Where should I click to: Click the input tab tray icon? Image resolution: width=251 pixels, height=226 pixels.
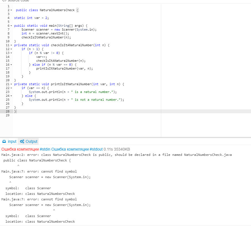[4, 141]
